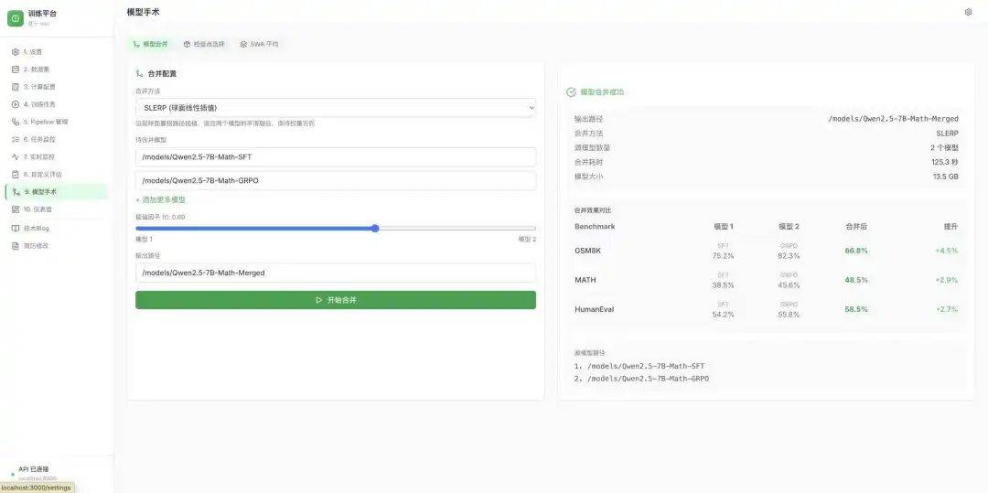Click the book icon for 技术Blog
Image resolution: width=988 pixels, height=493 pixels.
[15, 228]
